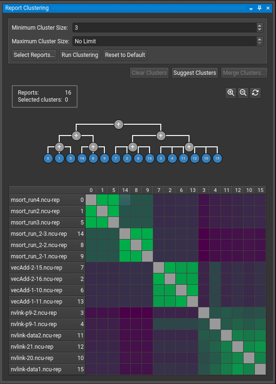Select the msort_run4.ncu-rep row header
Viewport: 276px width, 384px height.
(x=47, y=200)
